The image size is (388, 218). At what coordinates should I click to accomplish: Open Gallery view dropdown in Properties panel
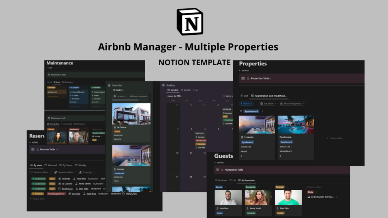pyautogui.click(x=119, y=90)
